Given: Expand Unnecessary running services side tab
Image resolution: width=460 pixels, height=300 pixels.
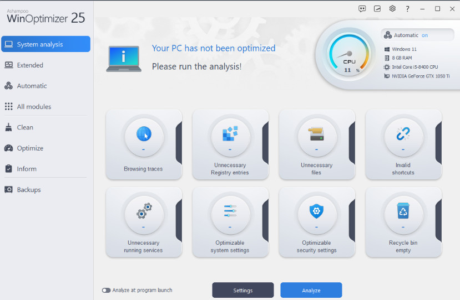Looking at the screenshot, I should 179,221.
